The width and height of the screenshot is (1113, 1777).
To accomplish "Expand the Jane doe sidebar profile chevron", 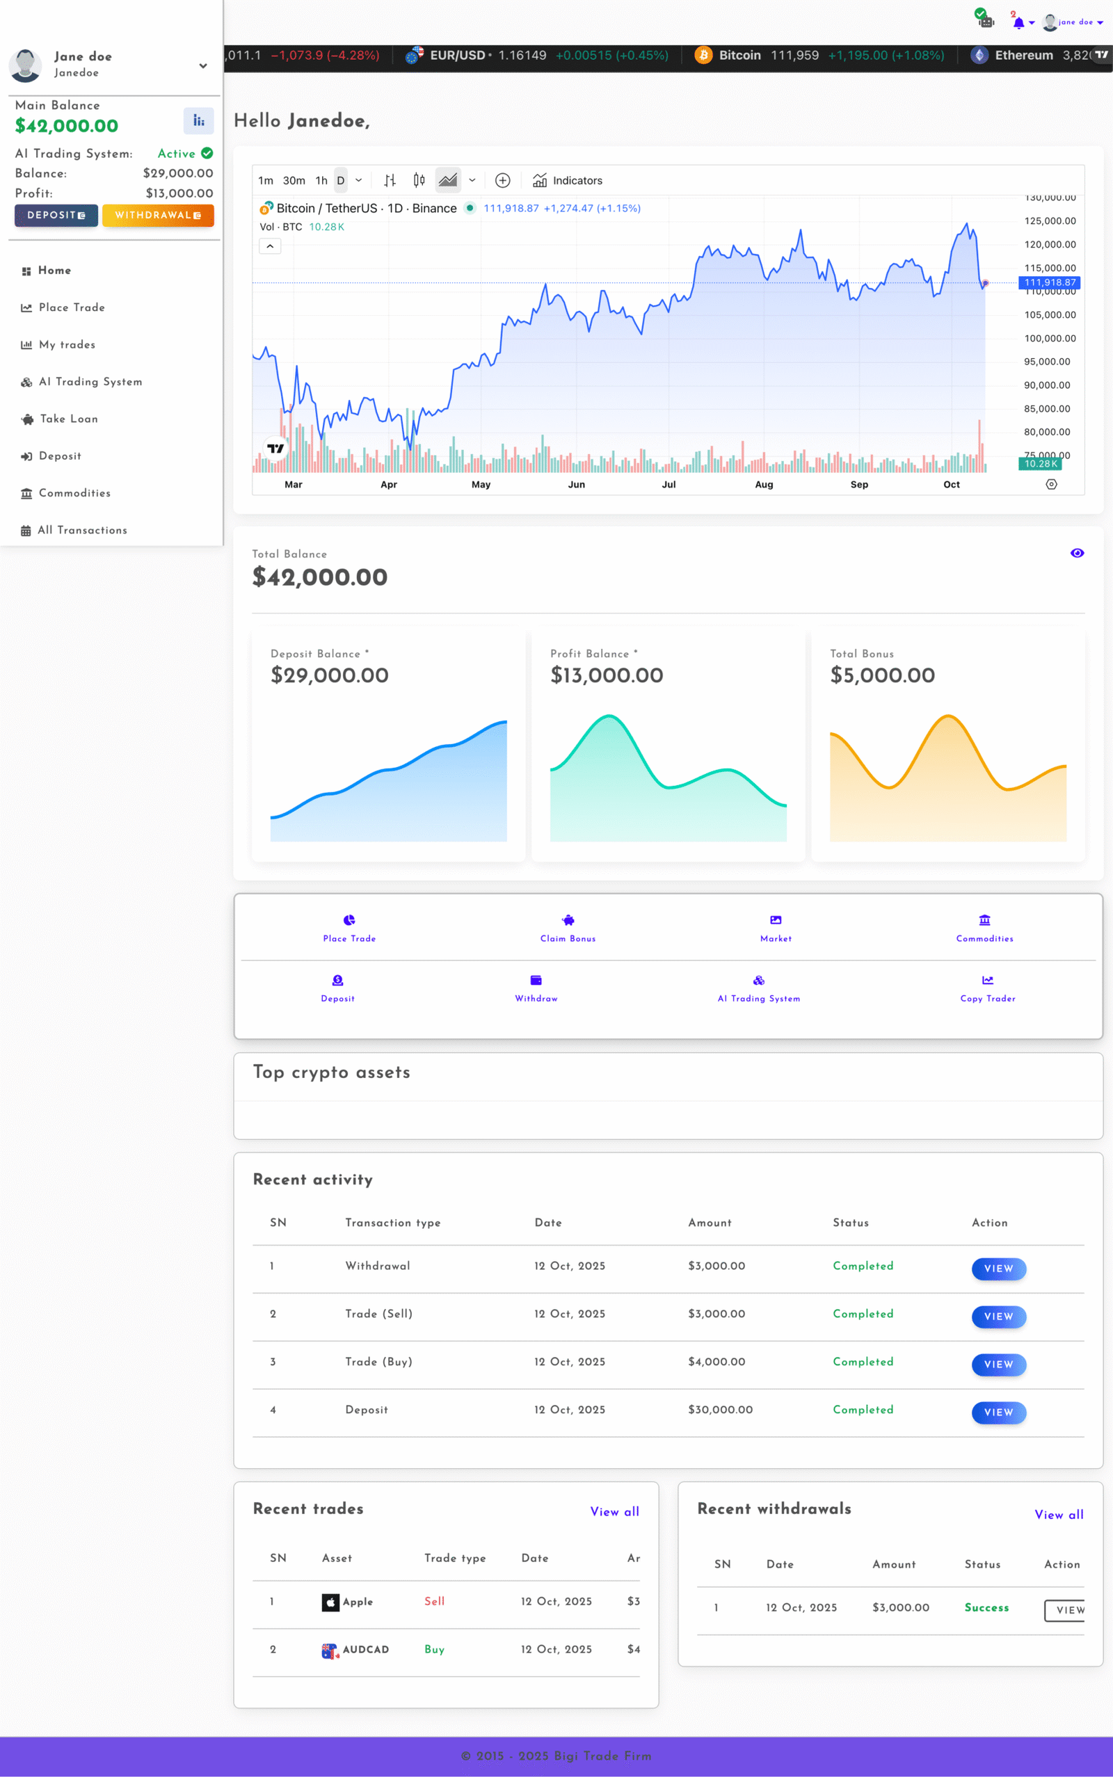I will coord(203,65).
